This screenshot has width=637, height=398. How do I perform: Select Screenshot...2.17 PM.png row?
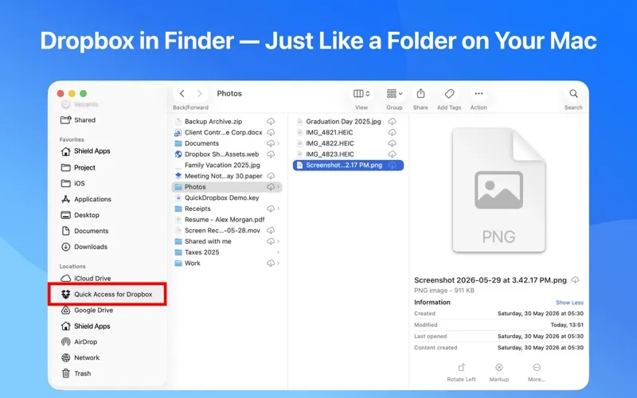point(348,166)
